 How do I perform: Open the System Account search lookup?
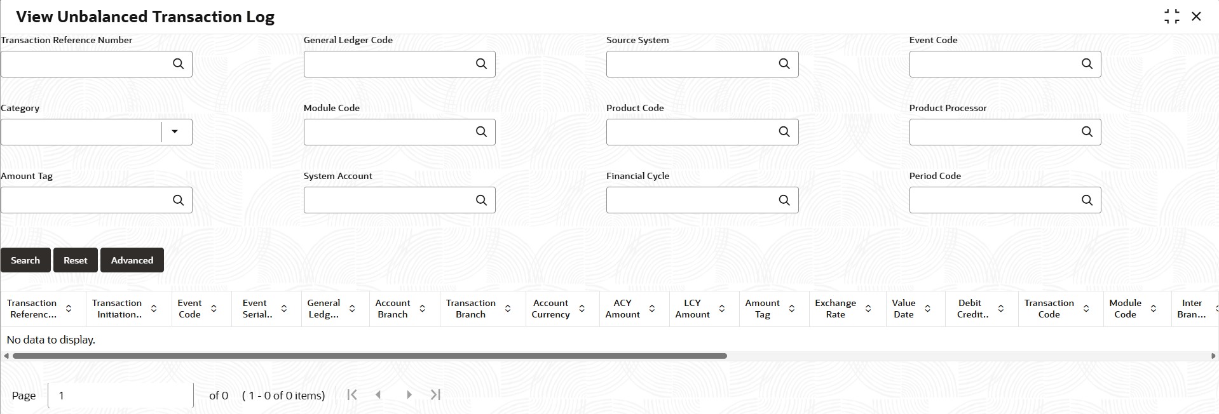[x=481, y=199]
